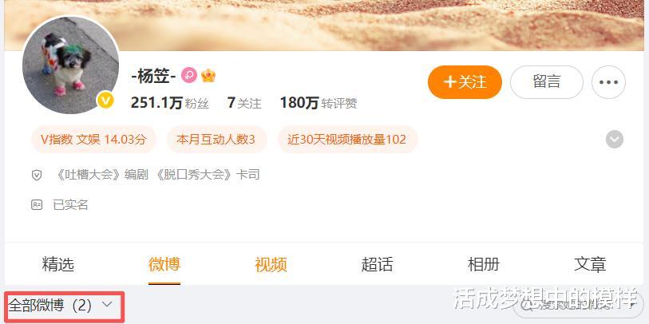The image size is (649, 324).
Task: Open the dog profile avatar picture
Action: (71, 65)
